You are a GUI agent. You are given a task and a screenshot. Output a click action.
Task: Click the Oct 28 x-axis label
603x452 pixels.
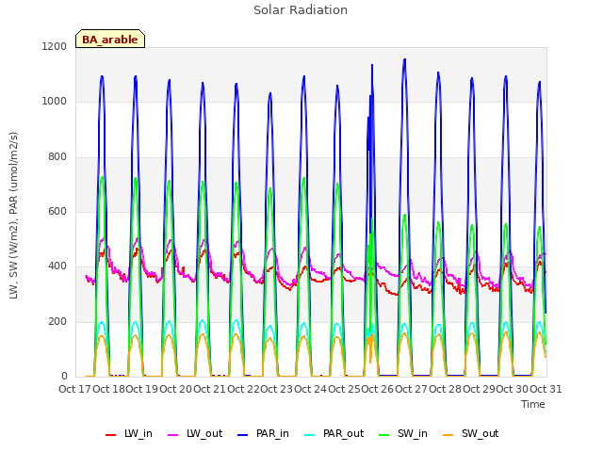pyautogui.click(x=446, y=389)
